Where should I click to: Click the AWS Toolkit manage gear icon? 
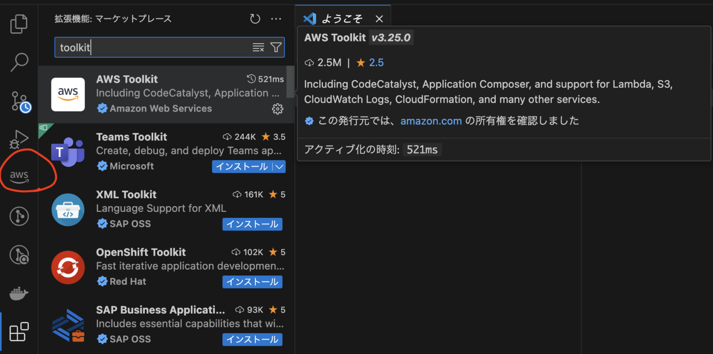coord(278,109)
